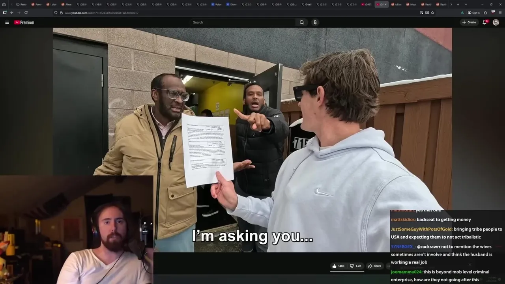This screenshot has width=505, height=284.
Task: Like the video with thumbs up
Action: [x=334, y=266]
